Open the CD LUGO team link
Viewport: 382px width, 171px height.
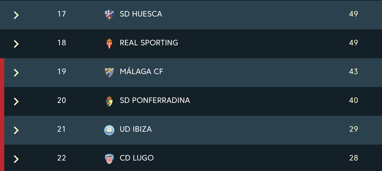[x=137, y=158]
